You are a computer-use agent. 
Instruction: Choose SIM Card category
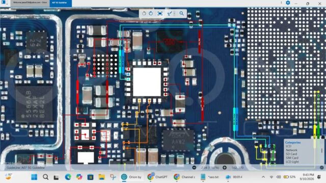(292, 158)
